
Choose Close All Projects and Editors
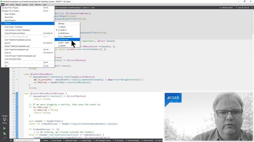(x=28, y=33)
